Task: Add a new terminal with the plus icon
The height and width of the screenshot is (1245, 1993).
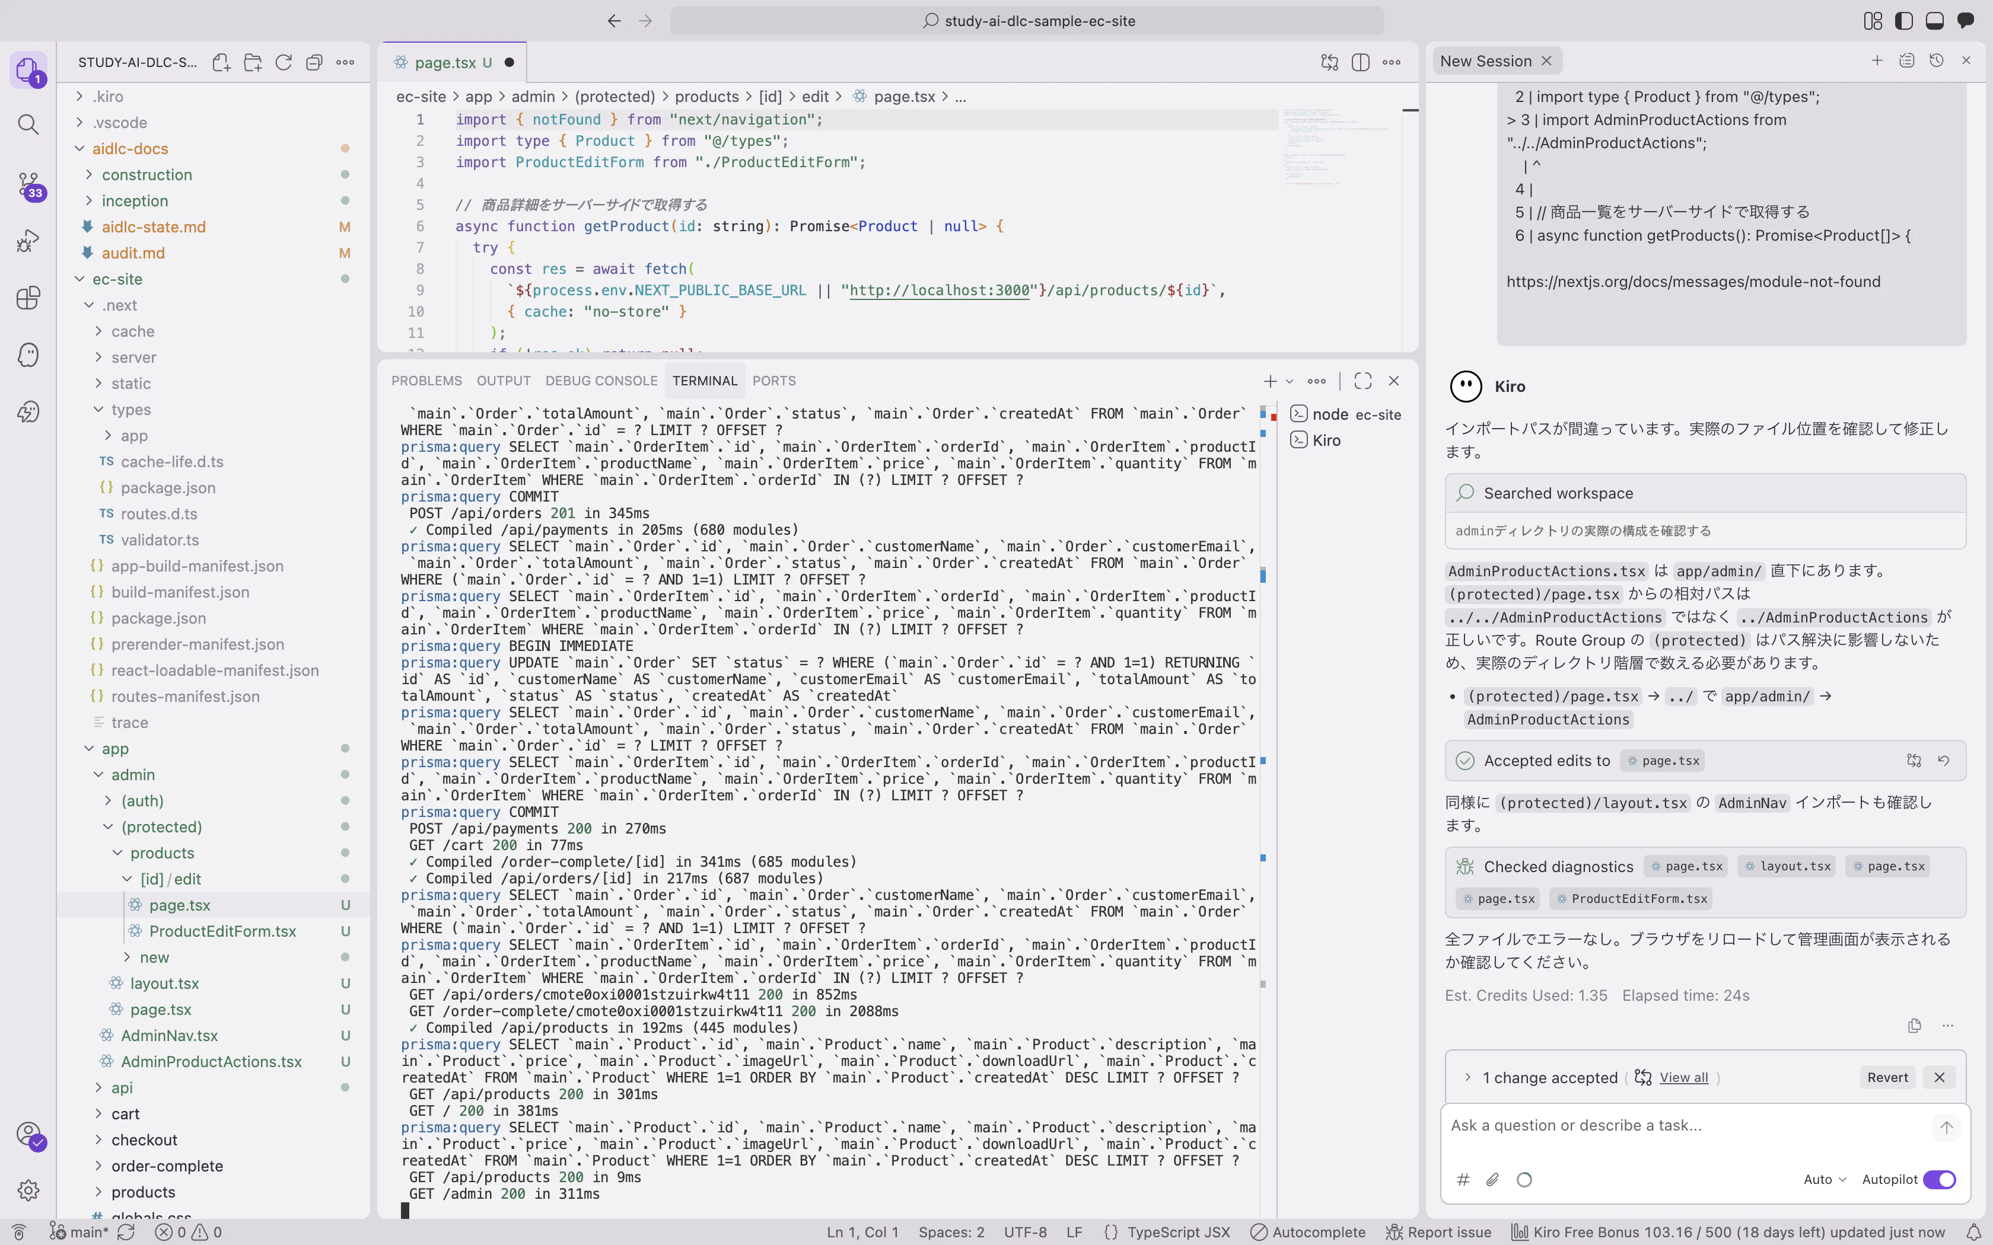Action: click(1270, 381)
